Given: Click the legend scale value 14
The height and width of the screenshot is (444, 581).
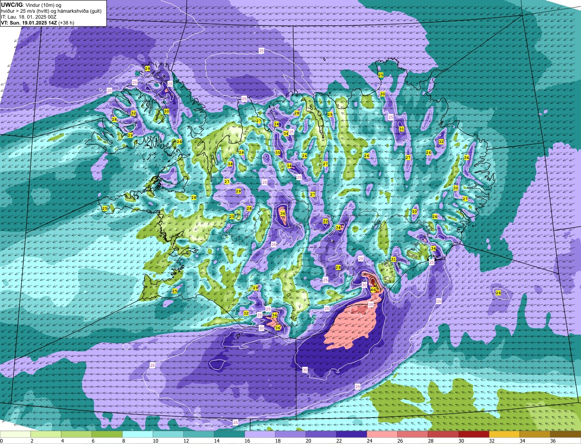Looking at the screenshot, I should click(217, 441).
